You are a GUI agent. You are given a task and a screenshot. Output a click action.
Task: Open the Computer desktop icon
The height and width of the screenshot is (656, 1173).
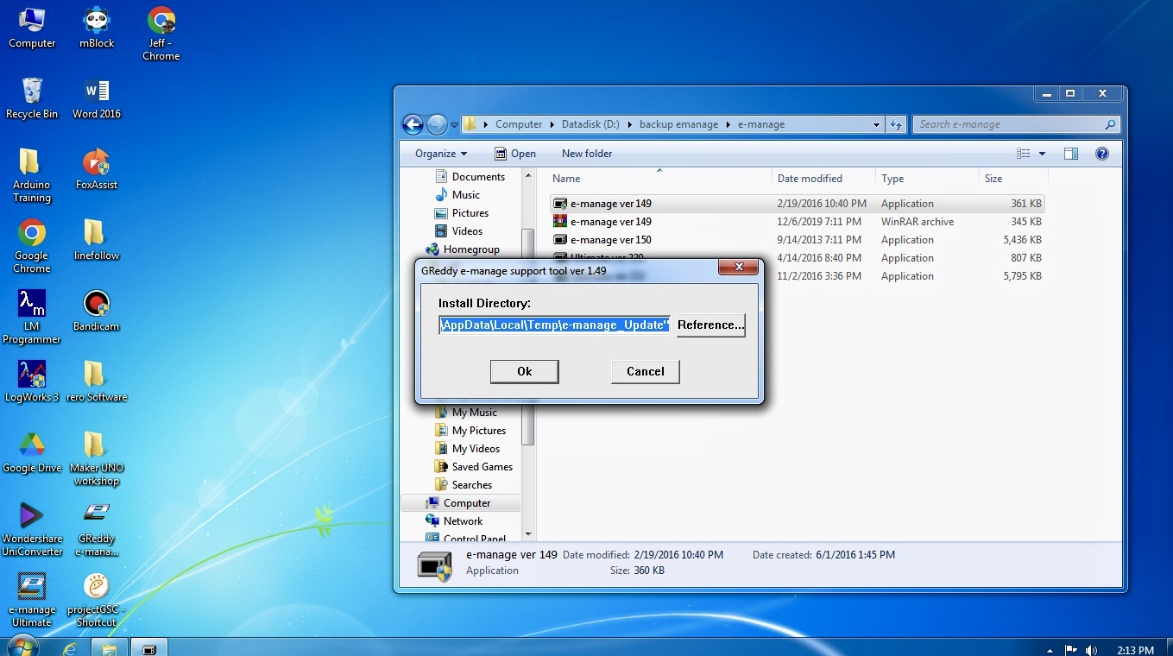[x=32, y=28]
